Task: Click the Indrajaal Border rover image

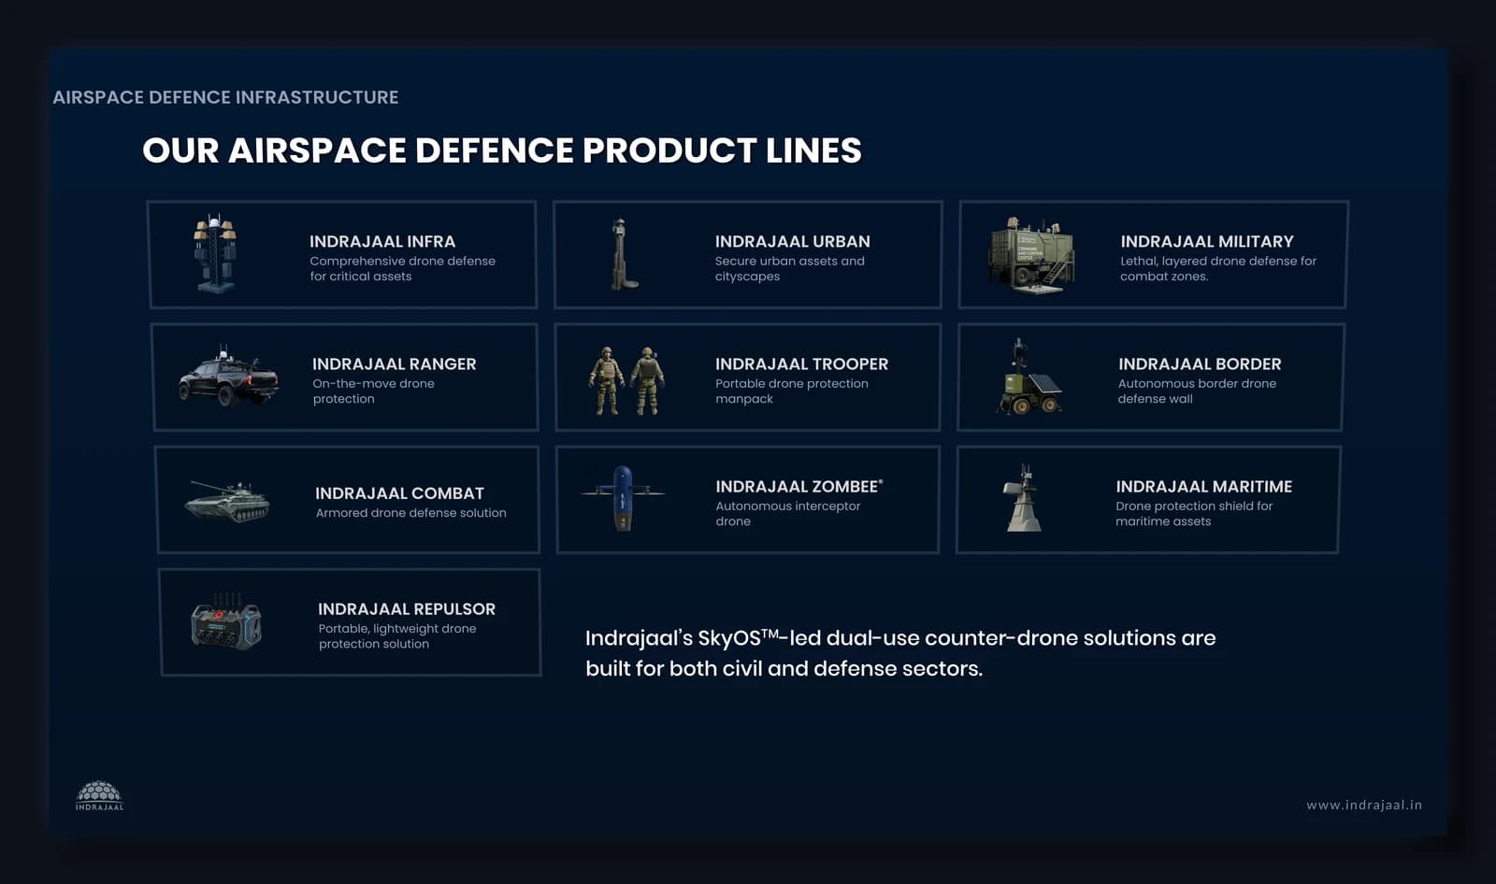Action: [1029, 377]
